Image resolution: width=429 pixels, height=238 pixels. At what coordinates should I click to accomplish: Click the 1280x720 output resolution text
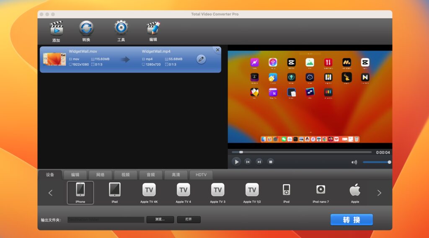pos(153,65)
